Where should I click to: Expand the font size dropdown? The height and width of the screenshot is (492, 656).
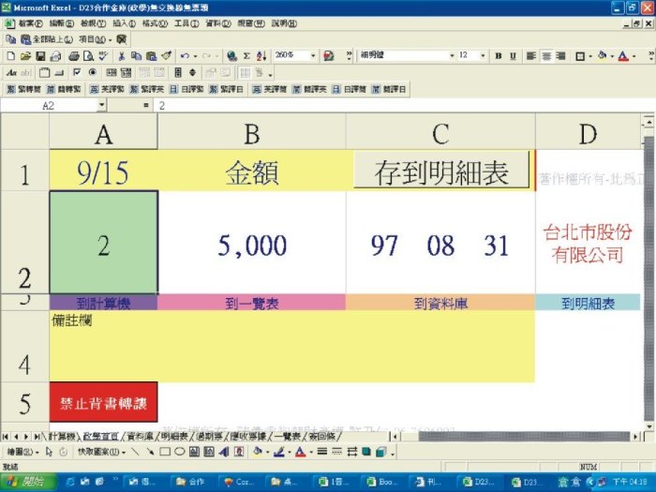point(485,55)
